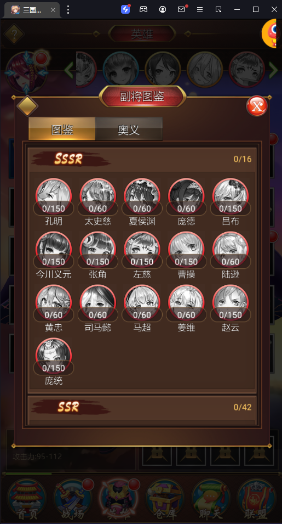Open the emulator gamepad controls icon
The height and width of the screenshot is (524, 282).
coord(143,9)
